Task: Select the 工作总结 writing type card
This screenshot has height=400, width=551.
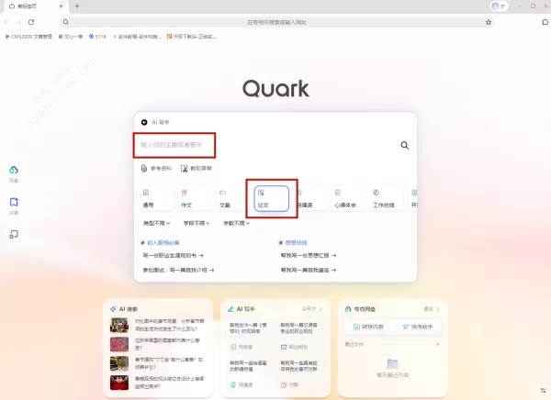Action: pyautogui.click(x=386, y=198)
